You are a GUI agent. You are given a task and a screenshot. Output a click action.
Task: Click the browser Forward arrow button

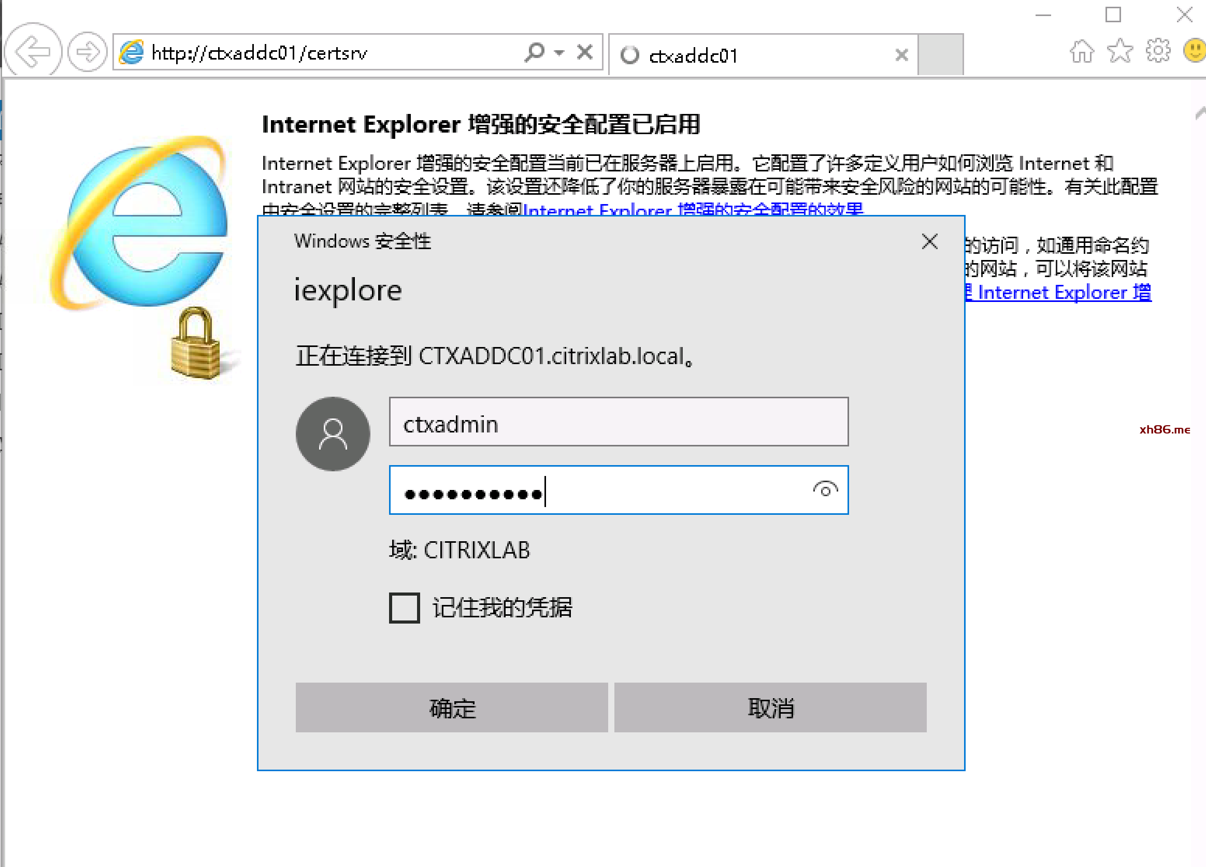pos(88,52)
